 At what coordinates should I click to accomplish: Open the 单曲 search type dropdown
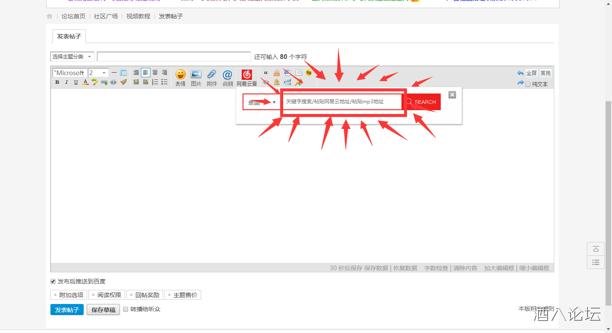click(262, 102)
